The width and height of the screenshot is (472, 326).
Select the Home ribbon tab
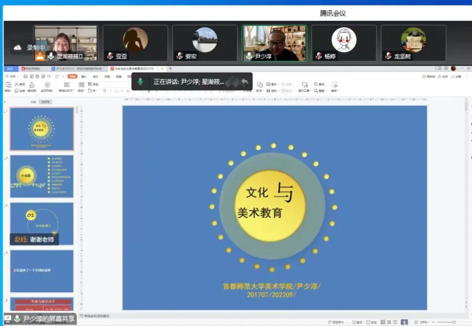73,77
